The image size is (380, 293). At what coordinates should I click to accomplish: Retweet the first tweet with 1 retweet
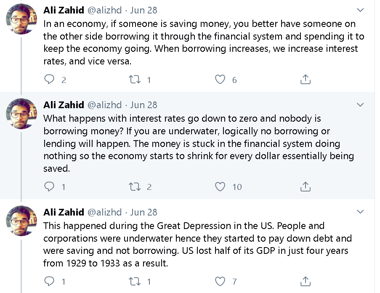(135, 80)
